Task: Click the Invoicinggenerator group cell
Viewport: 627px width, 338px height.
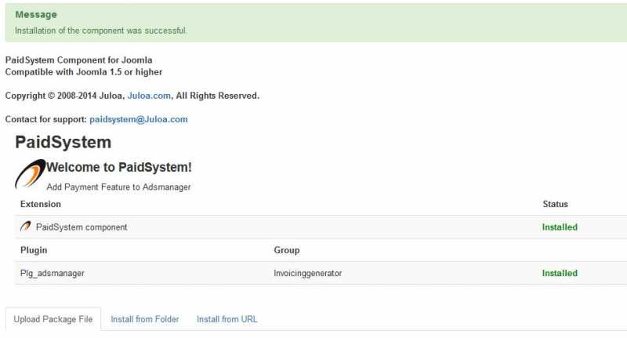Action: 308,273
